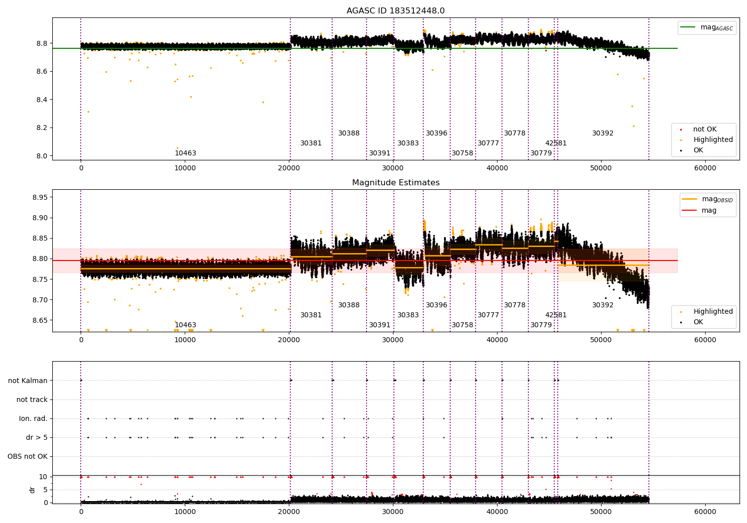Click obsid label 30392 in top plot
Image resolution: width=747 pixels, height=523 pixels.
click(603, 133)
